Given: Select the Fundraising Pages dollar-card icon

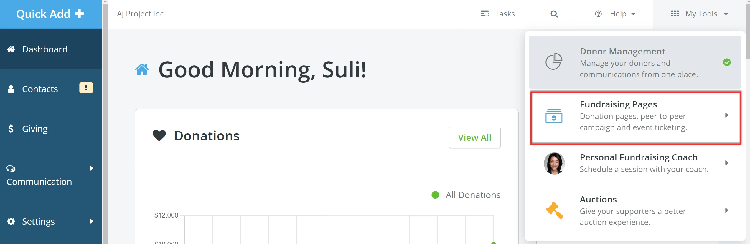Looking at the screenshot, I should (553, 117).
